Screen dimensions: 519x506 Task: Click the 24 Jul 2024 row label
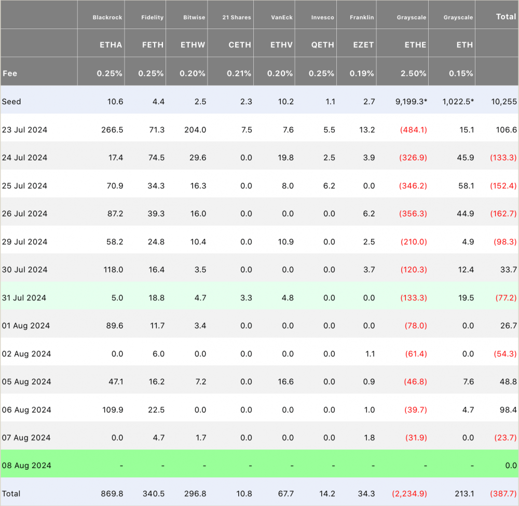coord(24,158)
